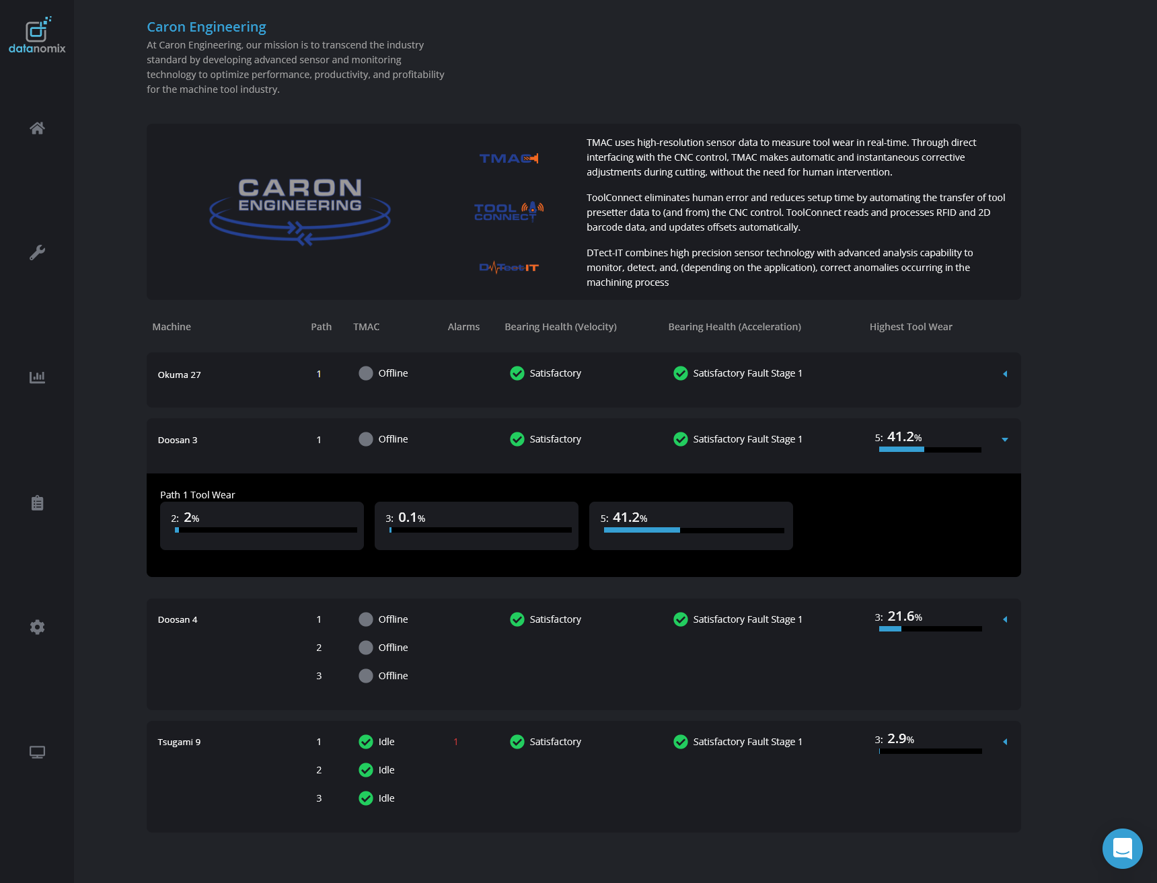This screenshot has height=883, width=1157.
Task: Click Doosan 4 path 2 offline status icon
Action: coord(366,648)
